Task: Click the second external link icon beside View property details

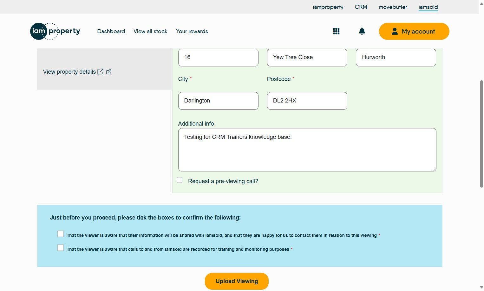Action: point(109,72)
